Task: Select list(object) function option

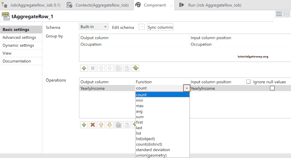Action: click(x=162, y=139)
